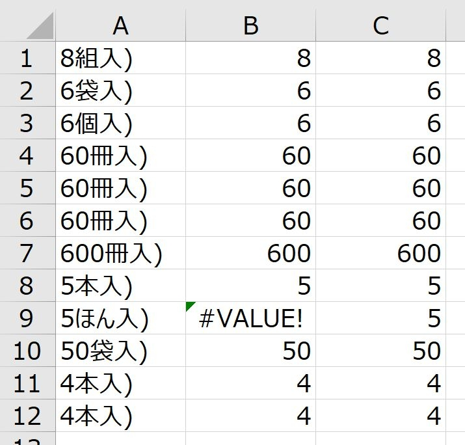Screen dimensions: 465x445
Task: Select the #VALUE! error cell
Action: [250, 318]
